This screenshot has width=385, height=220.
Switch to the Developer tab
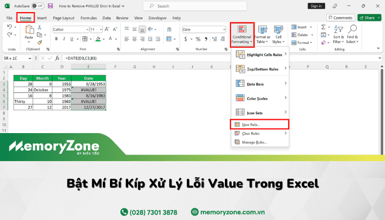pos(157,18)
